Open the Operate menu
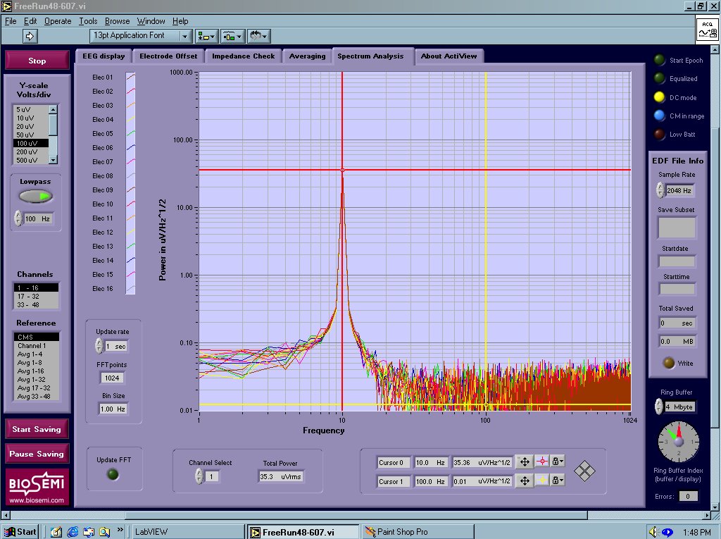The width and height of the screenshot is (721, 539). point(58,21)
